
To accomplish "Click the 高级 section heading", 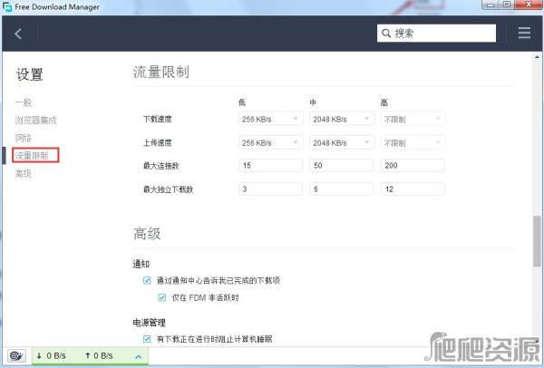I will pos(147,234).
